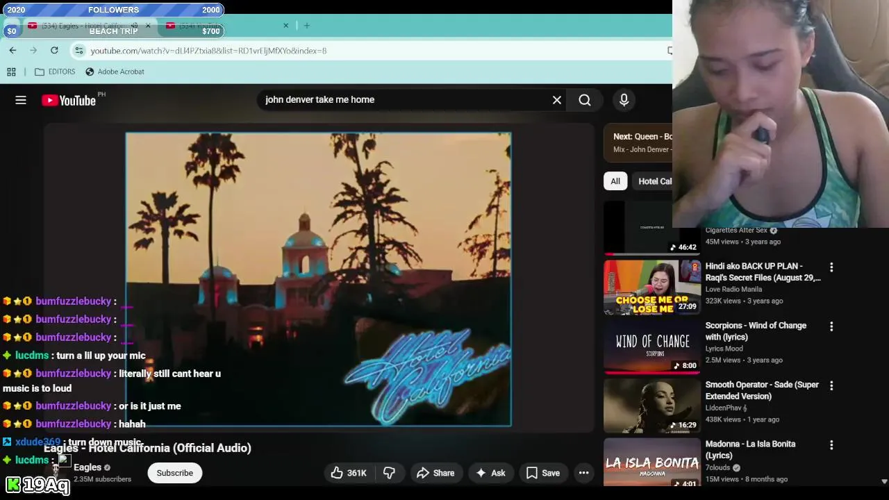The image size is (889, 500).
Task: Run the search with the magnifier button
Action: click(585, 100)
